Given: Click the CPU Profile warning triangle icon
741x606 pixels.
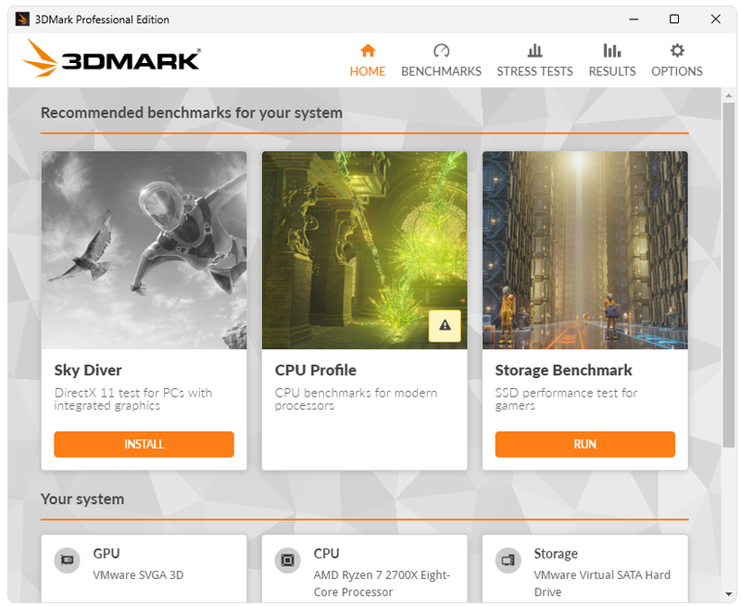Looking at the screenshot, I should (x=445, y=325).
